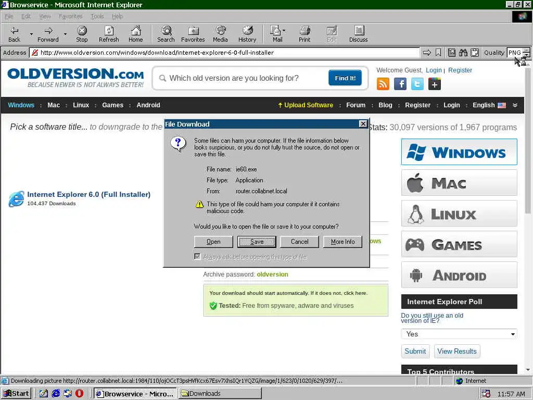Click the Discuss toolbar icon
The width and height of the screenshot is (533, 400).
[358, 34]
